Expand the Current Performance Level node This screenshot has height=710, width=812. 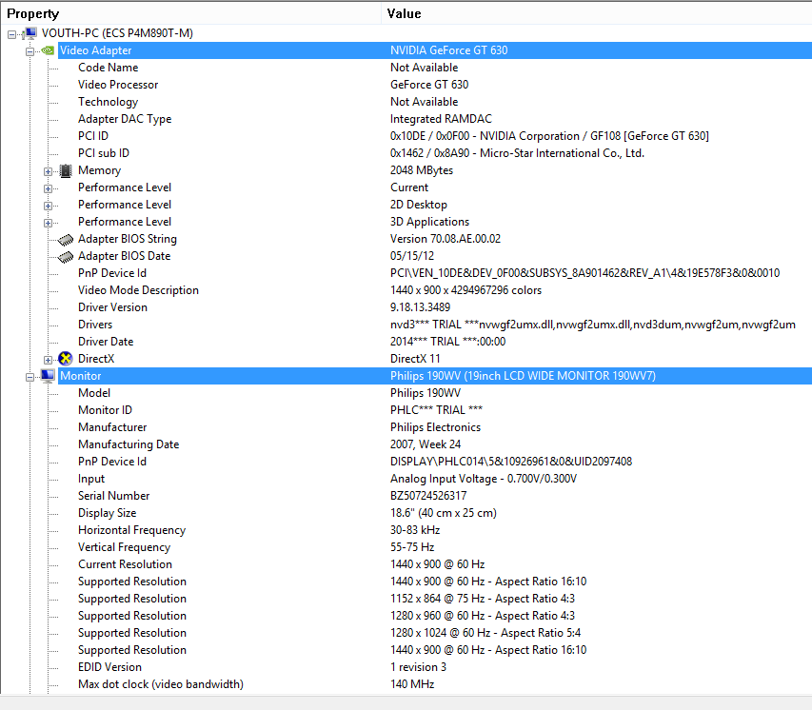click(48, 188)
